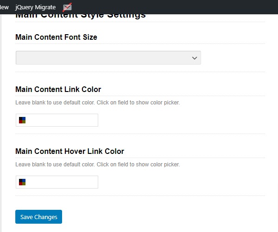278x232 pixels.
Task: Click the Main Content Link Color input field
Action: click(57, 120)
